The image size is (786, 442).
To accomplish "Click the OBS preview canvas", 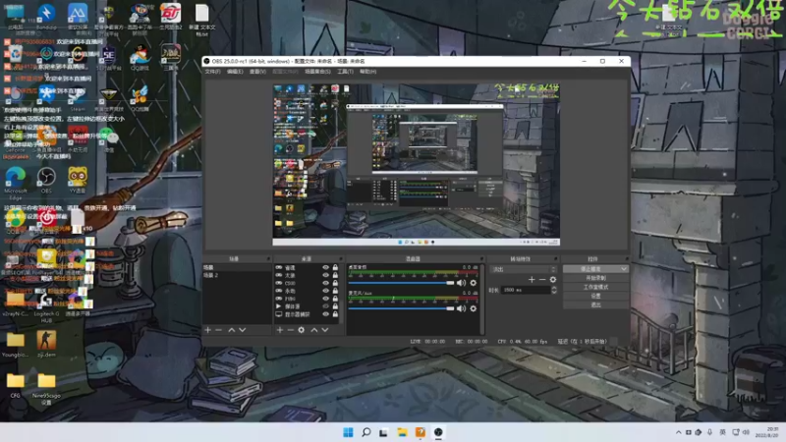I will pos(416,165).
